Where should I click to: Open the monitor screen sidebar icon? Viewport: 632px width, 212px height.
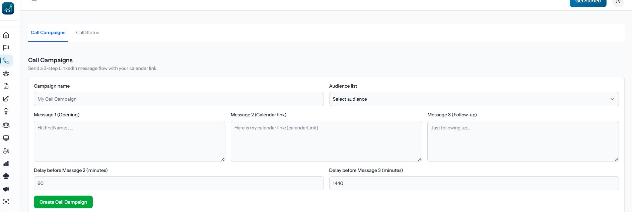point(6,138)
